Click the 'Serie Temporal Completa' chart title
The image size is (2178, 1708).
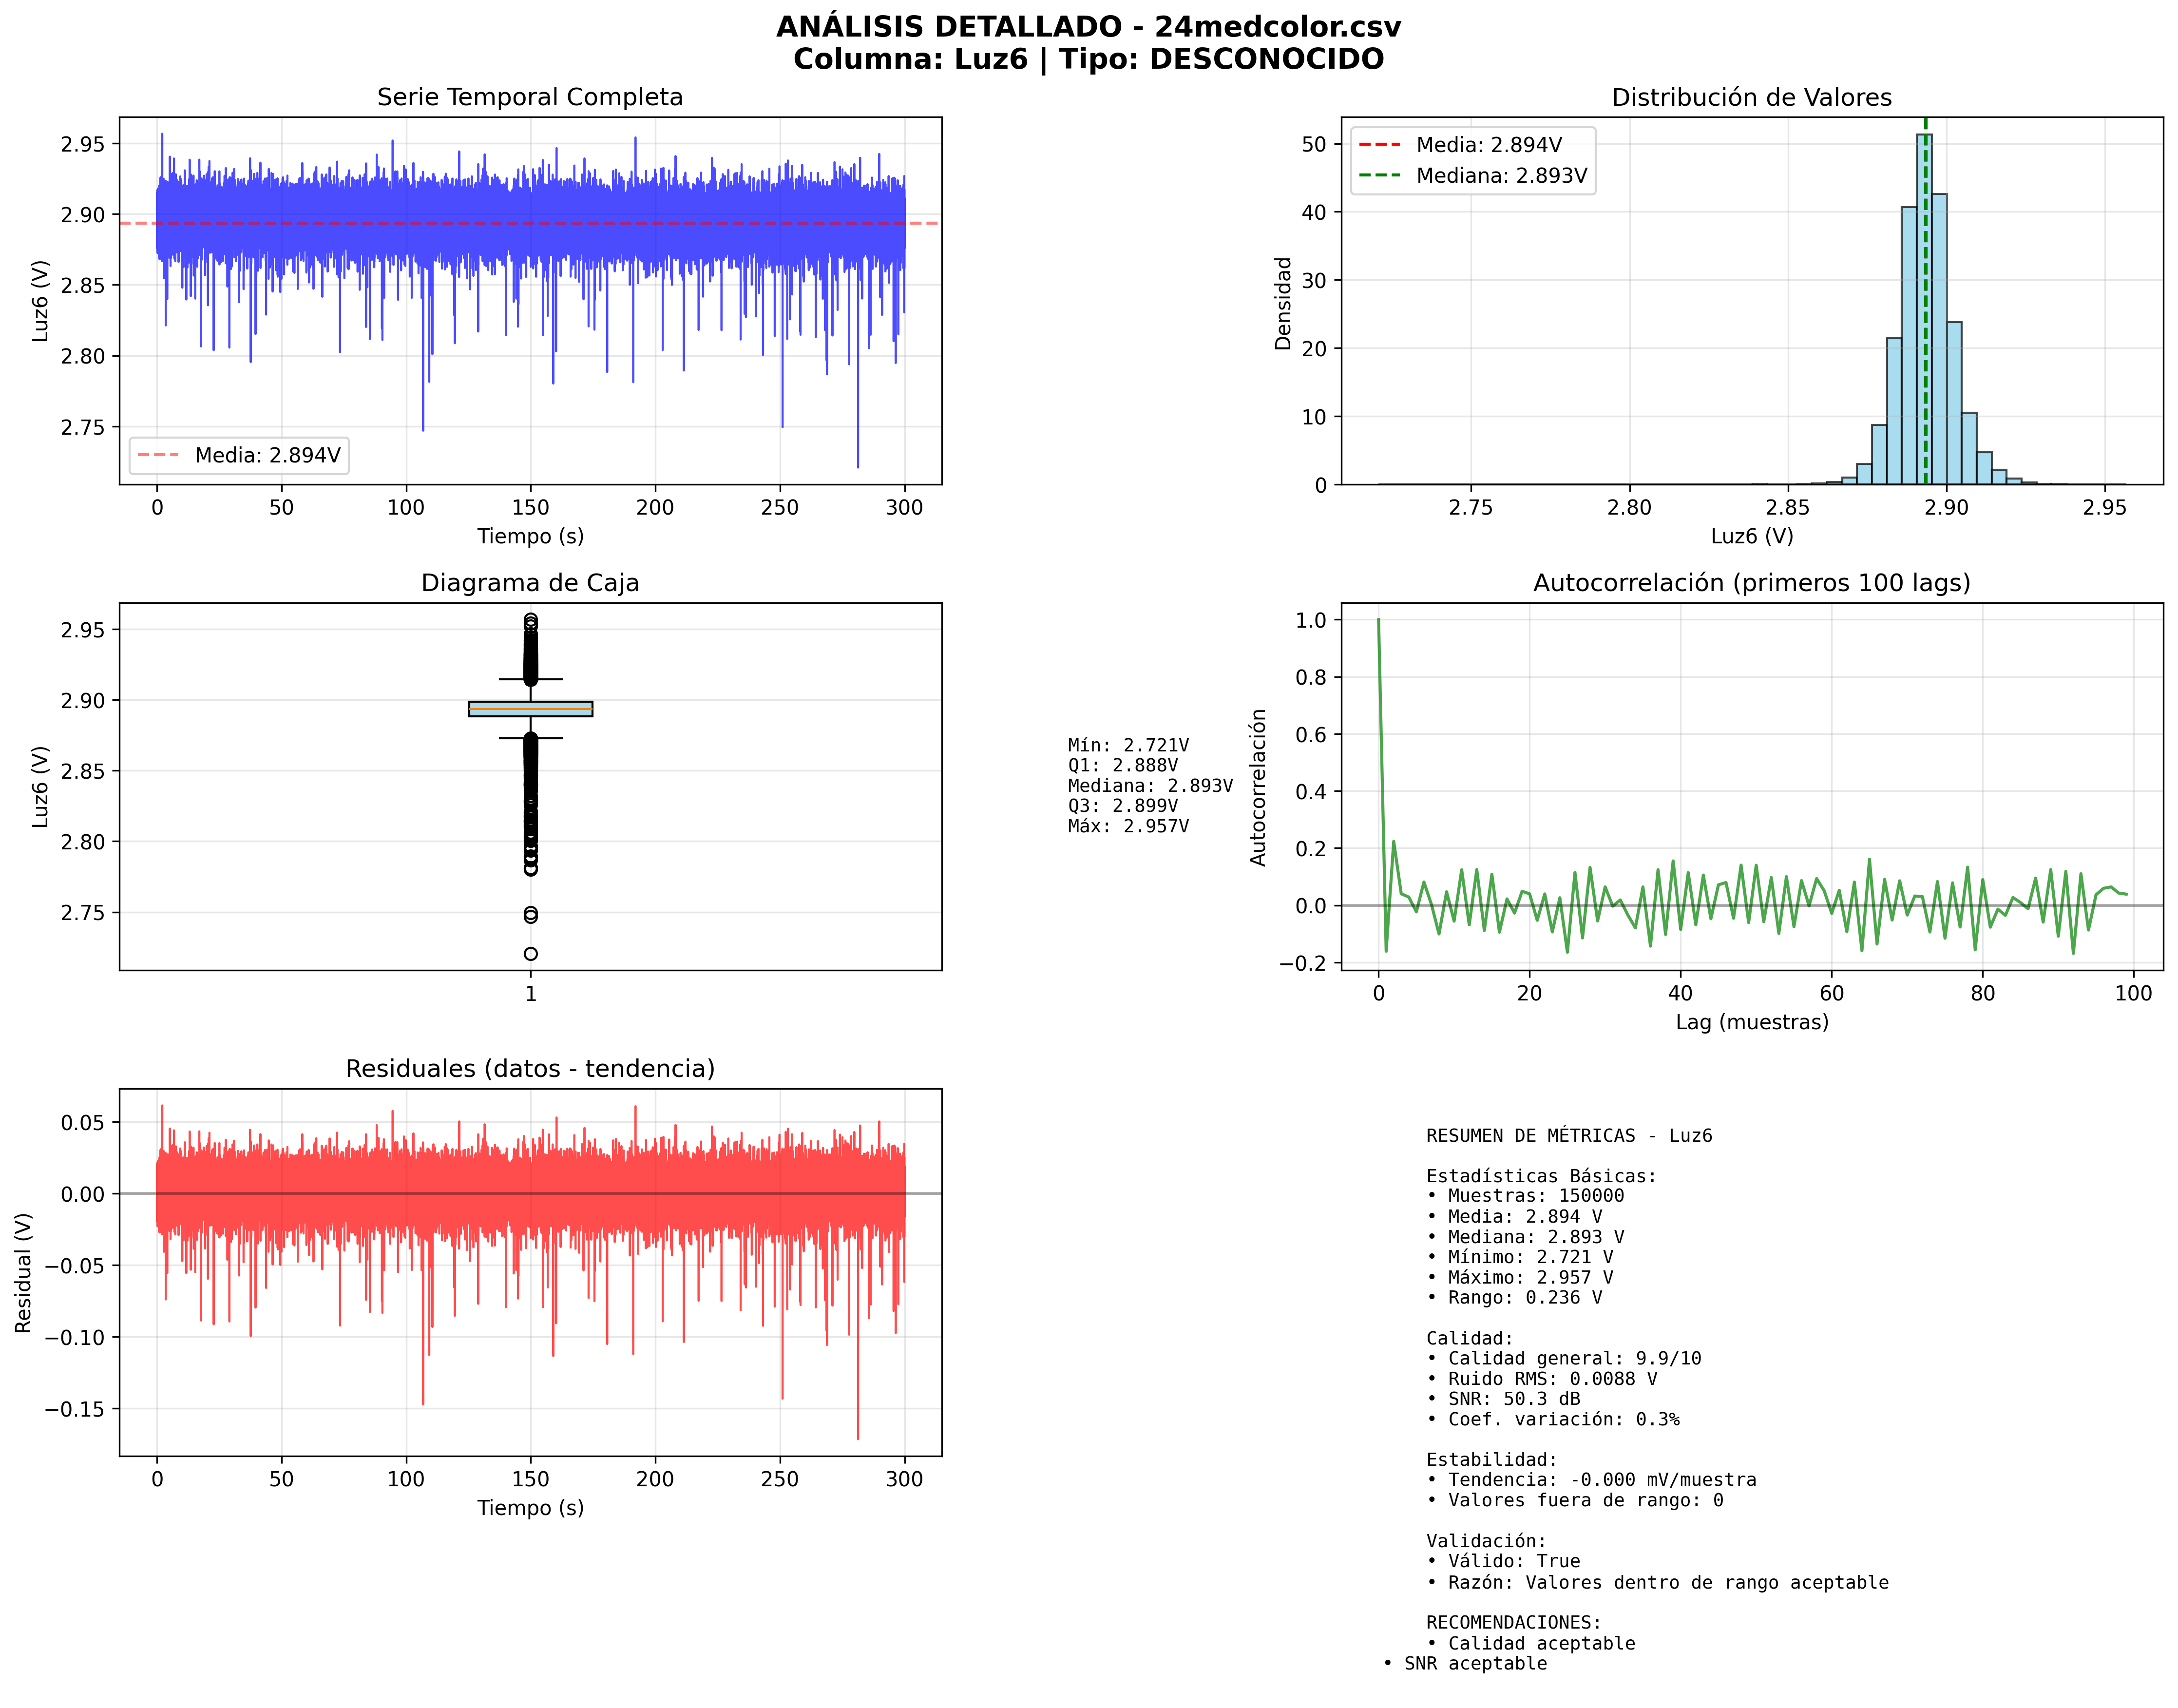click(x=529, y=97)
